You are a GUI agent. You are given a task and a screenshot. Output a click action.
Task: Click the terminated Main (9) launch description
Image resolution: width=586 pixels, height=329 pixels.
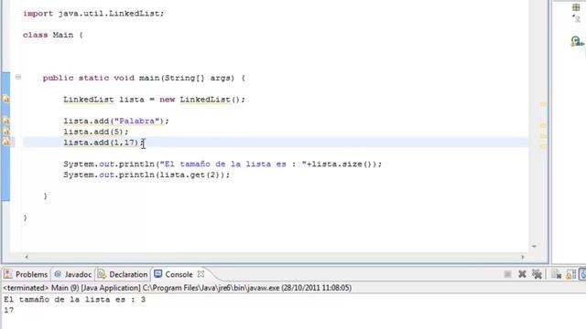(177, 288)
